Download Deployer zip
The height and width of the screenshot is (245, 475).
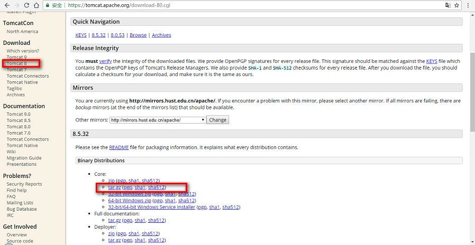tap(111, 233)
